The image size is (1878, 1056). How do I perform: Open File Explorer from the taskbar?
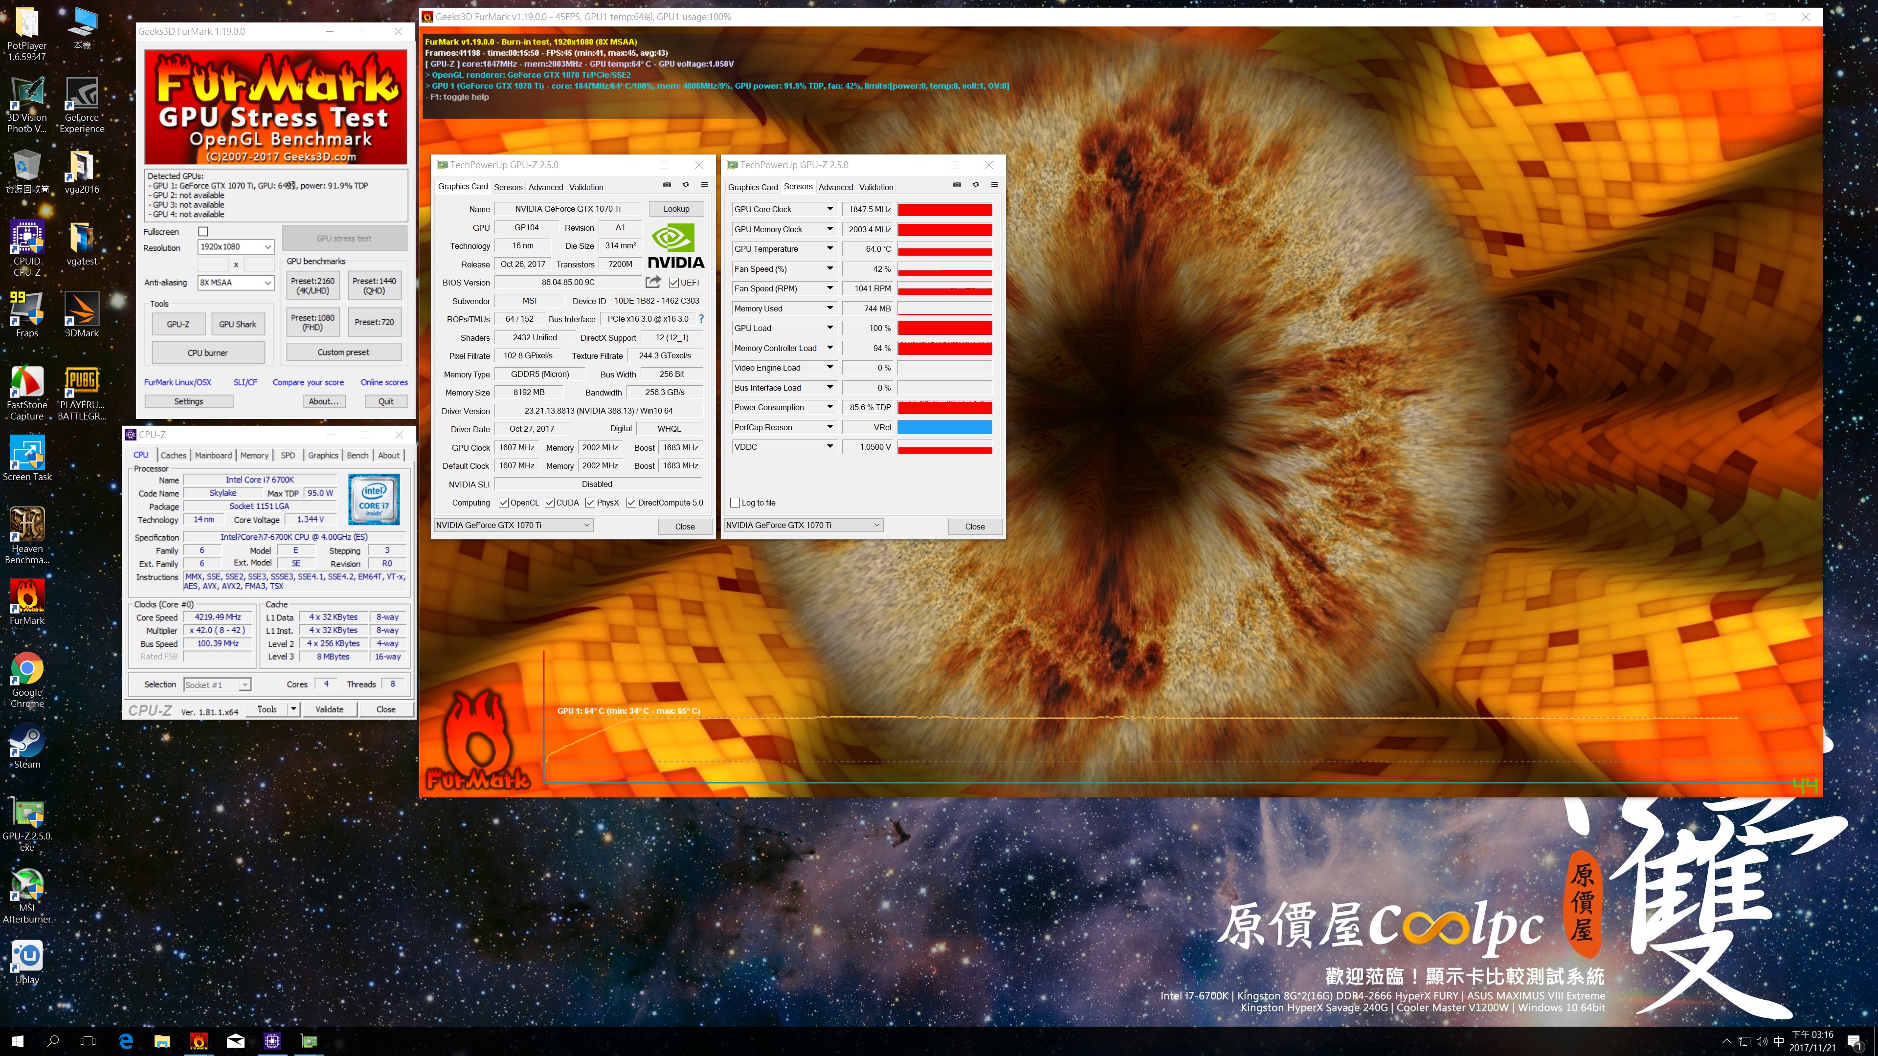click(x=162, y=1041)
